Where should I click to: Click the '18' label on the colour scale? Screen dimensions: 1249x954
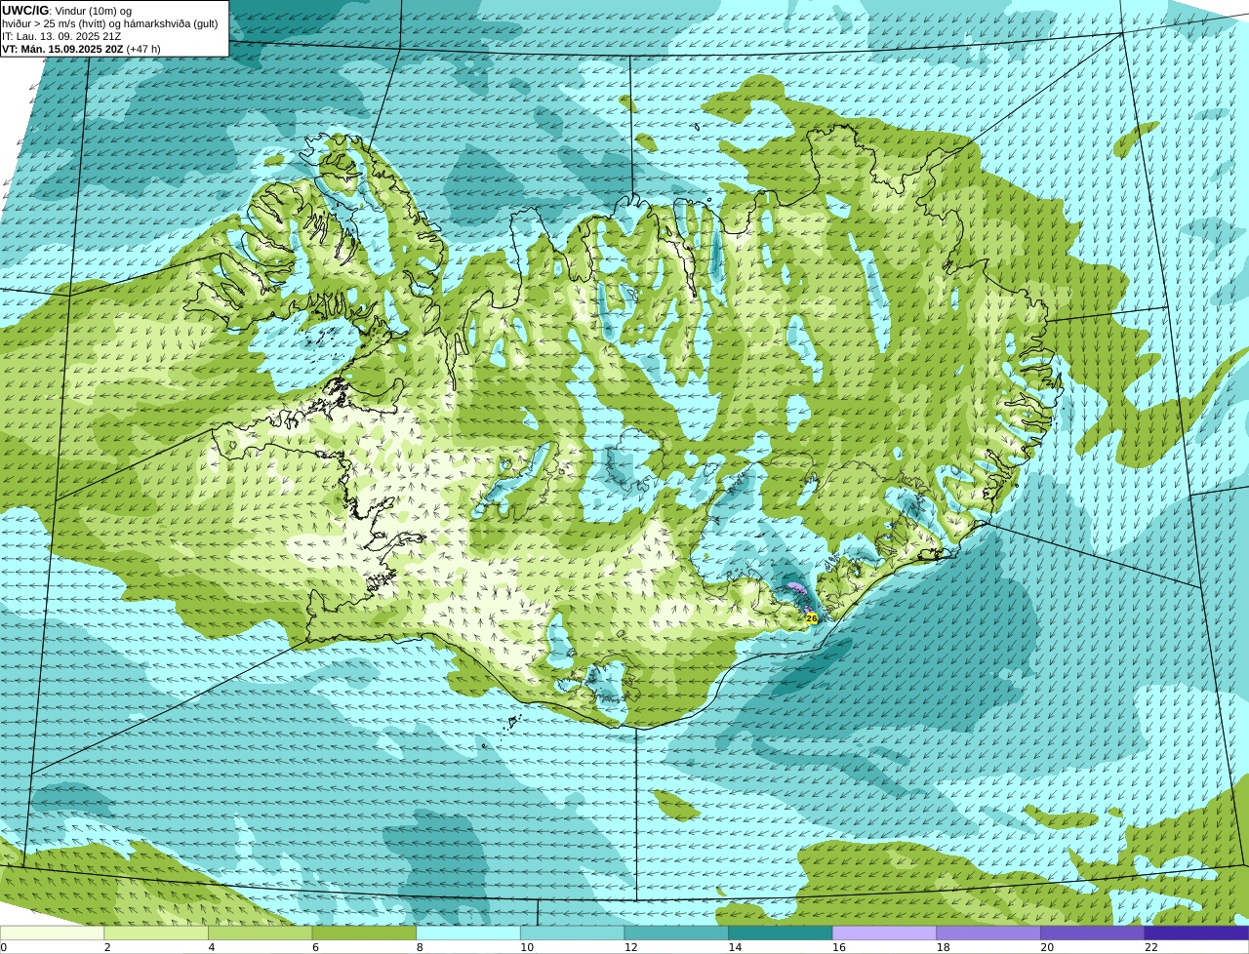coord(943,947)
